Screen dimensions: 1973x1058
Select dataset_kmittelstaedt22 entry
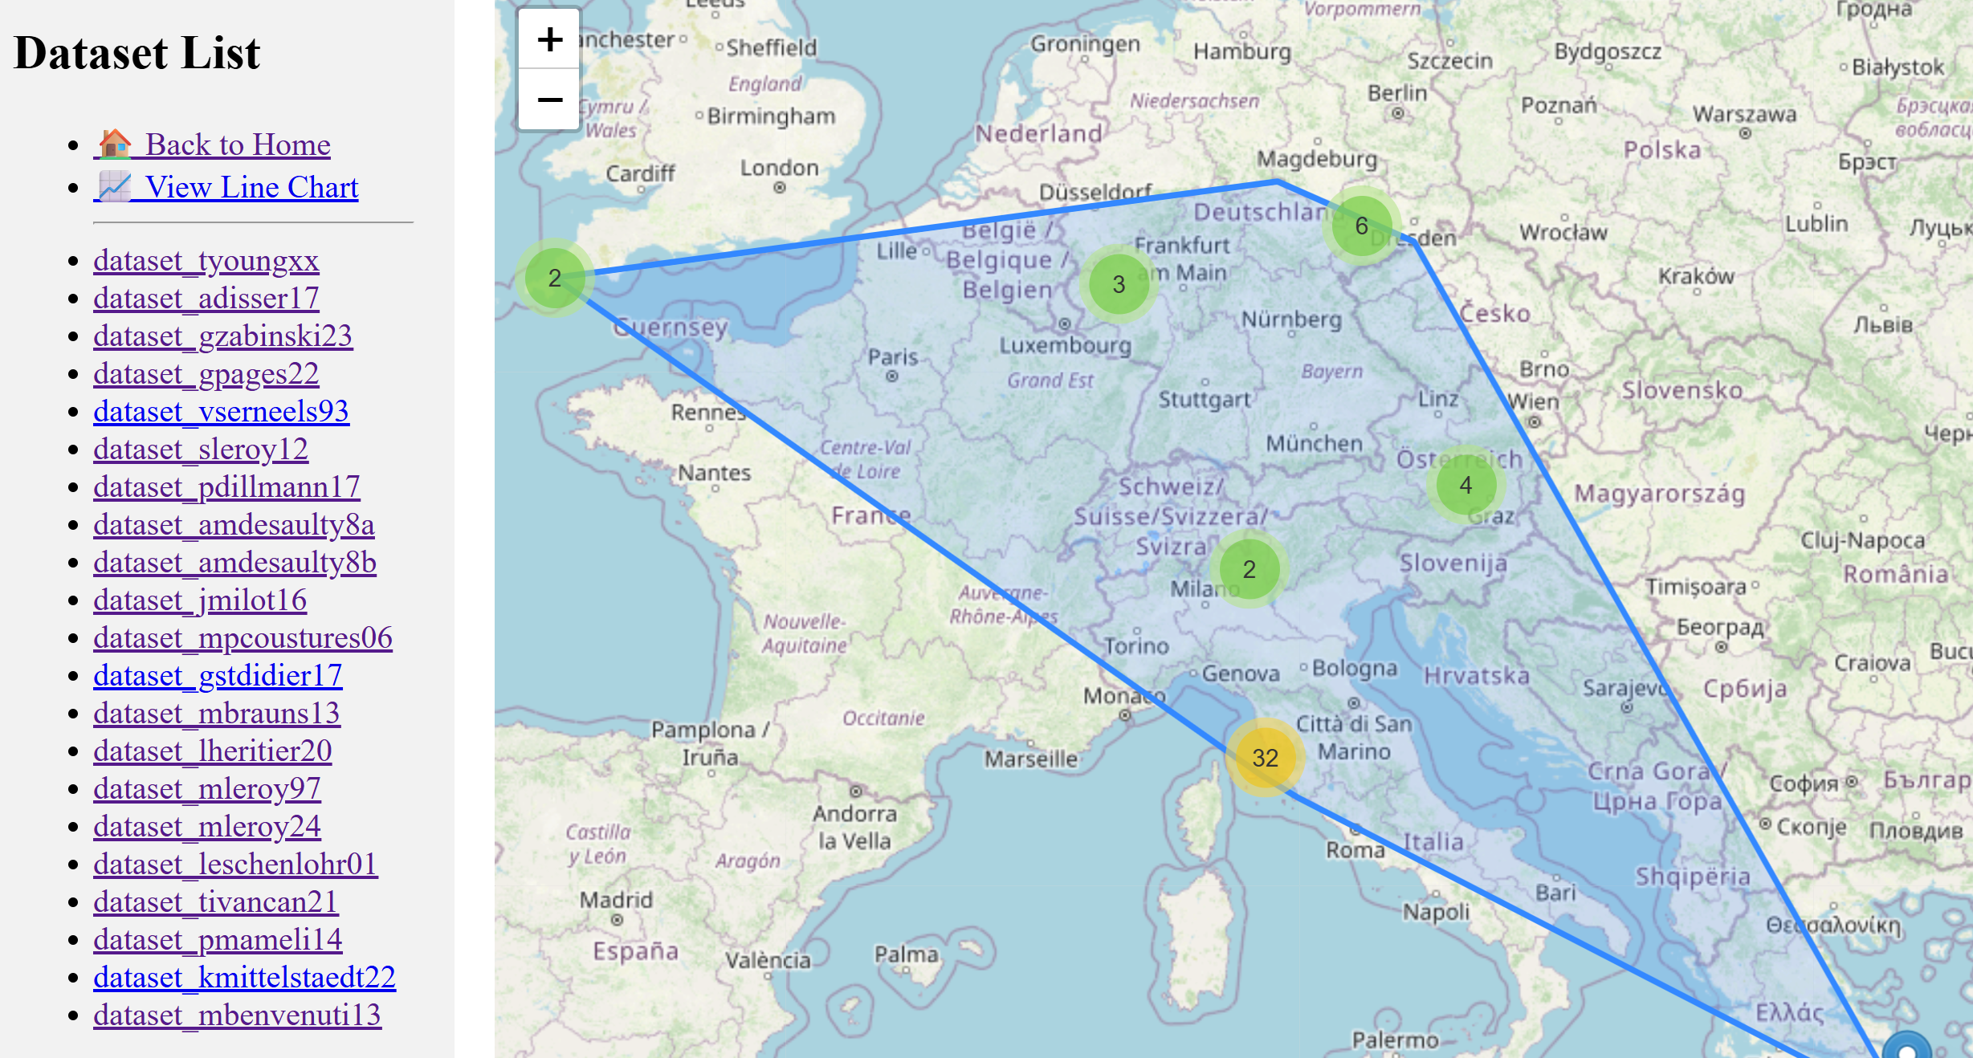(x=244, y=978)
